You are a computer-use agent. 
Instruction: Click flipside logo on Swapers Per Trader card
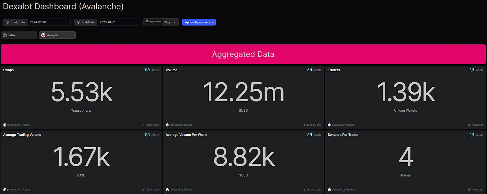pyautogui.click(x=329, y=190)
